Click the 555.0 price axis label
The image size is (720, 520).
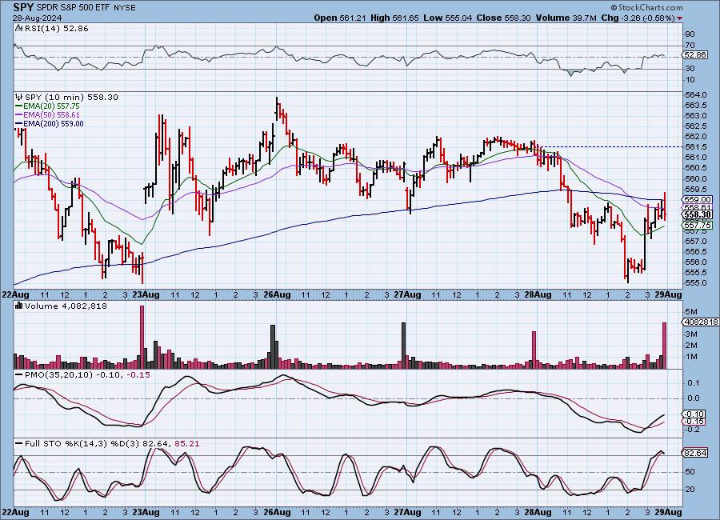coord(696,283)
